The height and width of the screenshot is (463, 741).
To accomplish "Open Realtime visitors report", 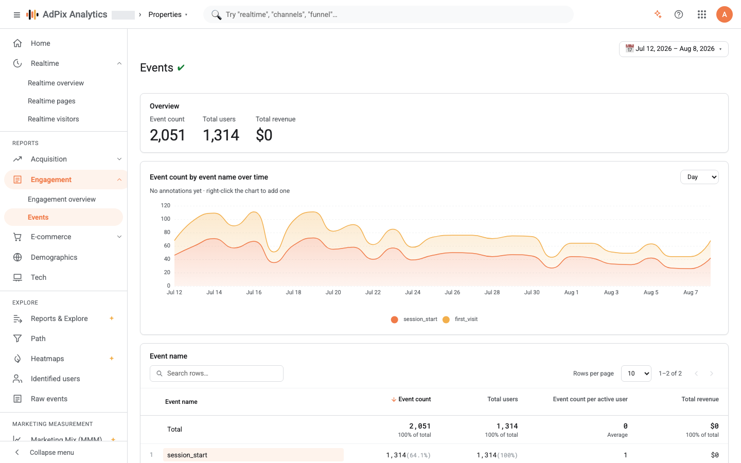I will click(x=54, y=119).
